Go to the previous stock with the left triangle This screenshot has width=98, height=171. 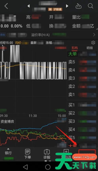coord(29,6)
